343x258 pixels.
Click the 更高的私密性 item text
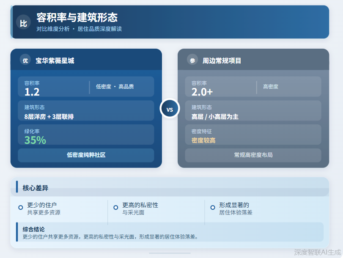tap(140, 205)
